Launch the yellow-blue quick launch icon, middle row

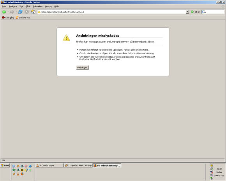(26, 170)
